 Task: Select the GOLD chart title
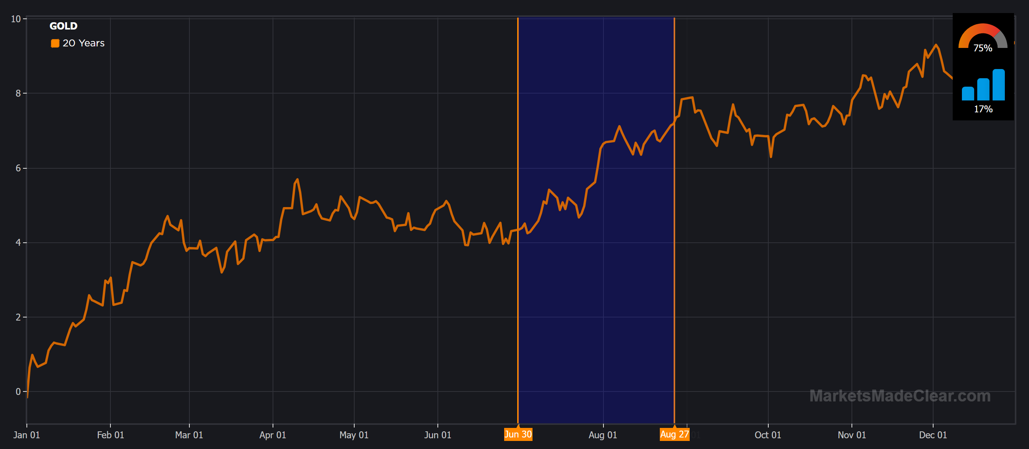(x=63, y=26)
